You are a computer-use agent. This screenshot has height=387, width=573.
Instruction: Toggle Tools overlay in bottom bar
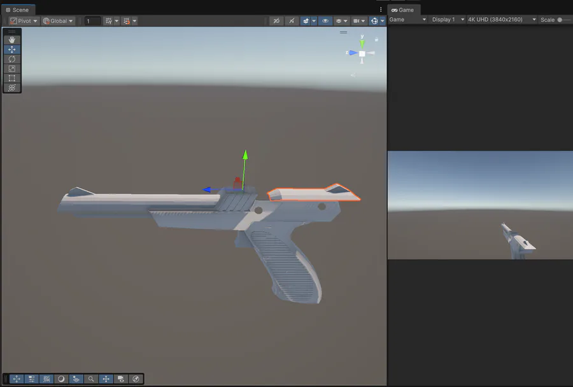(17, 379)
